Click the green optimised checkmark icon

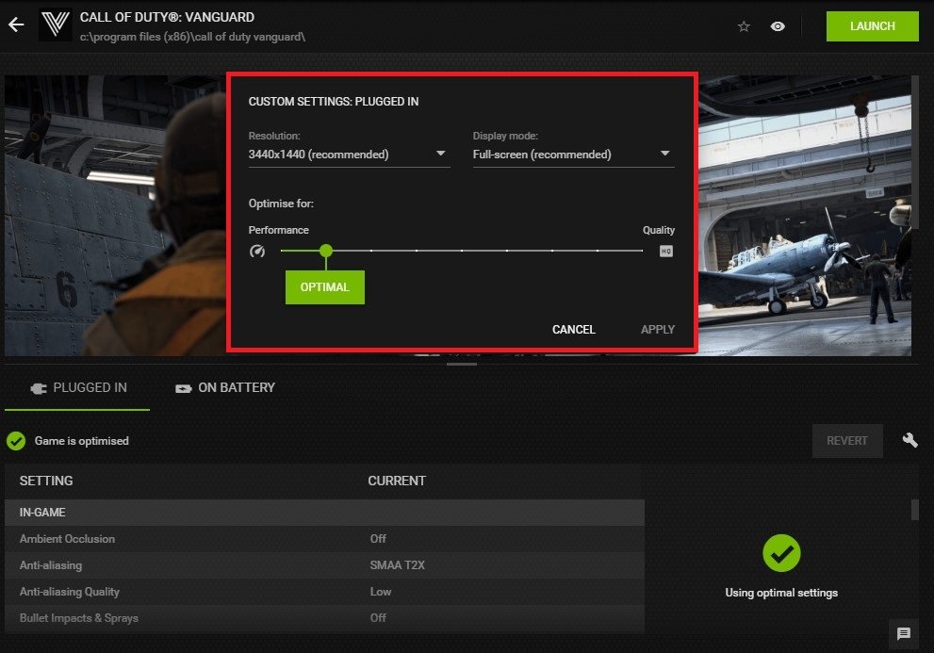click(16, 441)
